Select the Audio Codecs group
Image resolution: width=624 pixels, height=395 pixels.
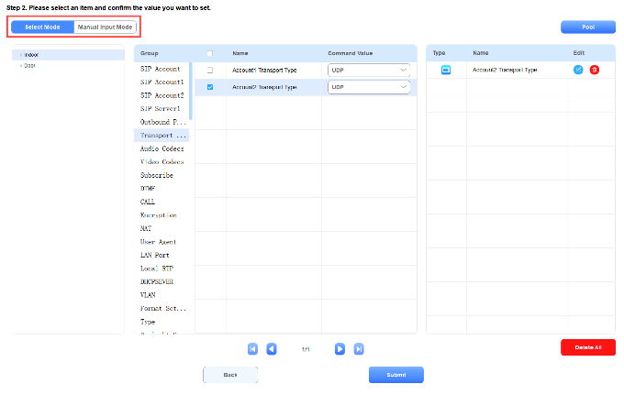pyautogui.click(x=162, y=148)
